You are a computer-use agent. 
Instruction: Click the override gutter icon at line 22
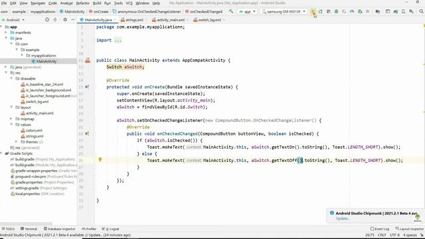(87, 133)
